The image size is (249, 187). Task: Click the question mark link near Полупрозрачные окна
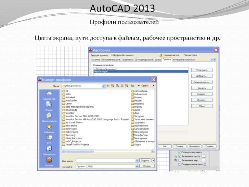pos(205,165)
